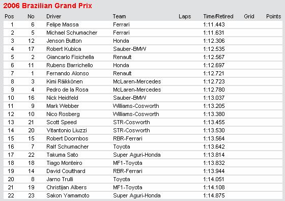Screen dimensions: 285x201
Task: Select Michael Schumacher in driver list
Action: pos(72,33)
